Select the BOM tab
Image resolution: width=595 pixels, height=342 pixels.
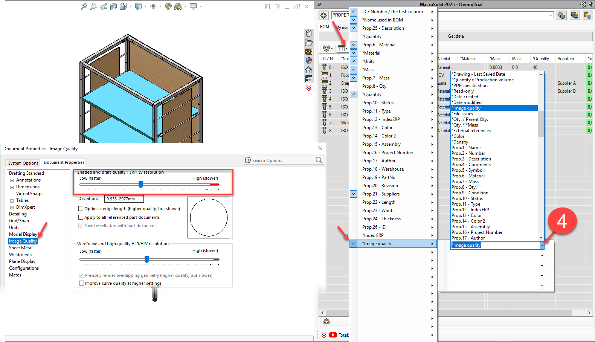[325, 27]
